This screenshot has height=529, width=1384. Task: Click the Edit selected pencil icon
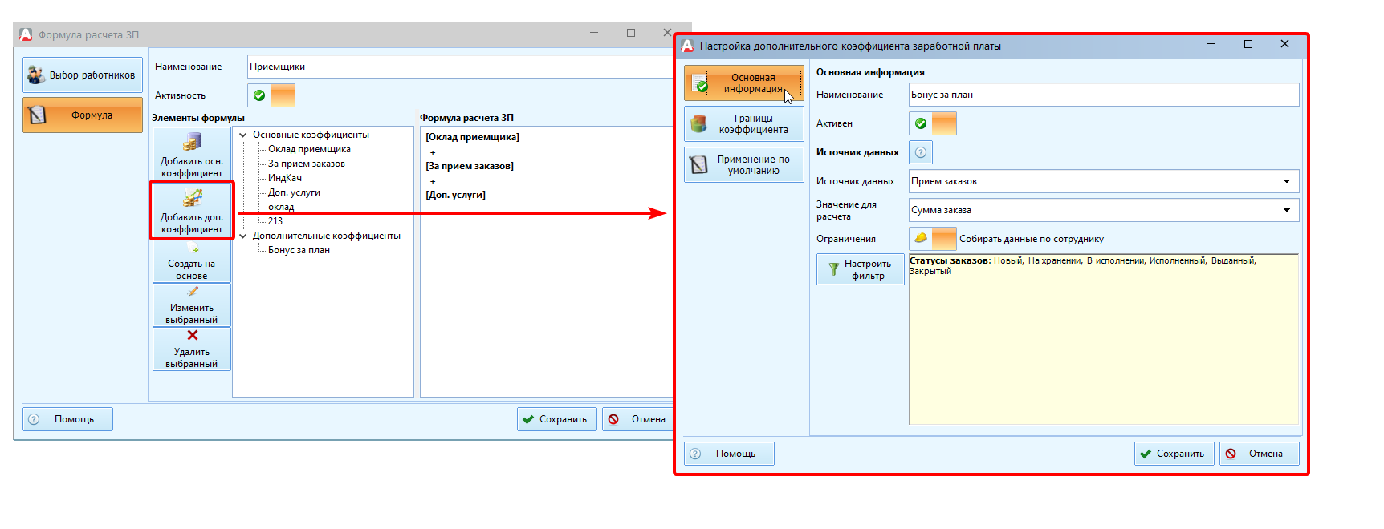(192, 292)
